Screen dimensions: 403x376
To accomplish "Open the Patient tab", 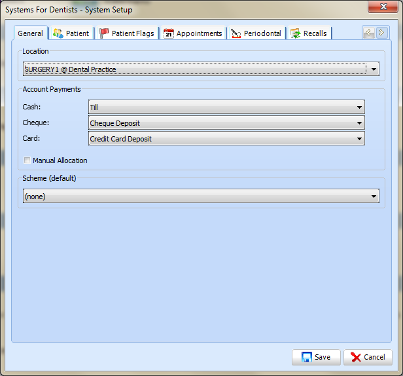I will [72, 33].
